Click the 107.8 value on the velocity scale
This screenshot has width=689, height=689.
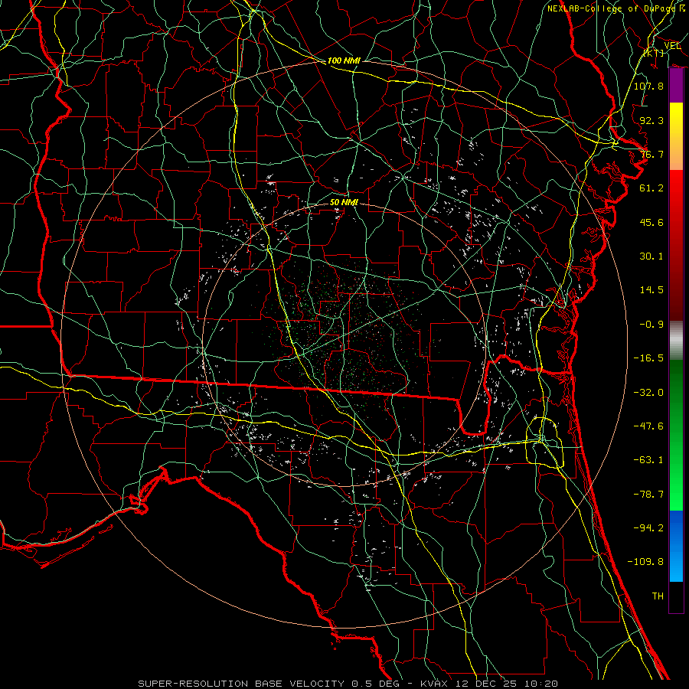[648, 86]
